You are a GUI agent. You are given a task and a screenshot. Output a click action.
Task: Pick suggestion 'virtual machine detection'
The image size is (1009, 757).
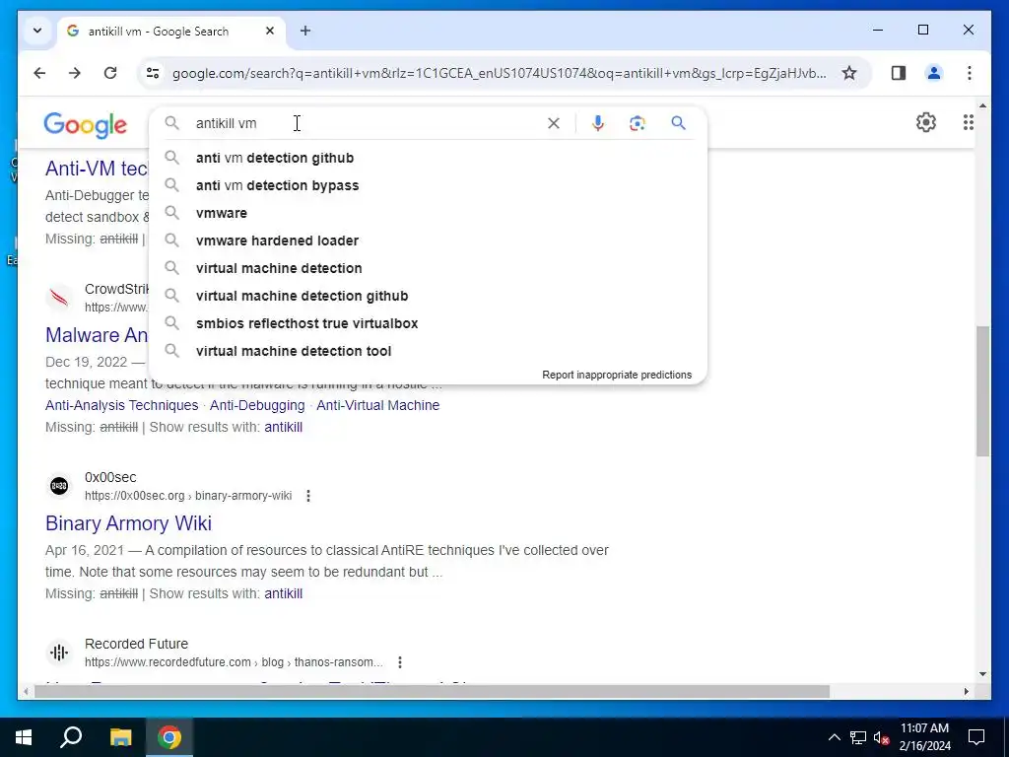[x=428, y=268]
